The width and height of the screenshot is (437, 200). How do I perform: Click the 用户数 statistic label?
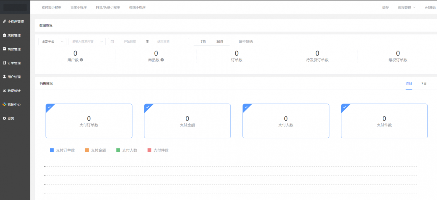[x=73, y=60]
